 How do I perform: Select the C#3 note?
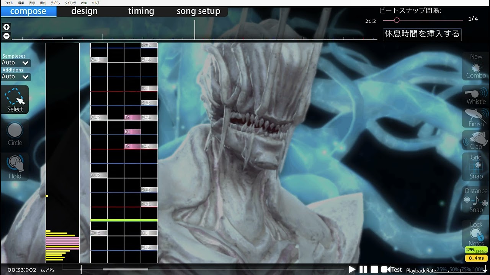point(99,233)
